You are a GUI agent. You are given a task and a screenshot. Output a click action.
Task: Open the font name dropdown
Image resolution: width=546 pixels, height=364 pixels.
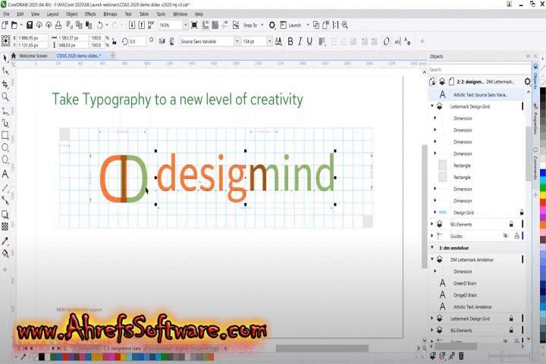[237, 42]
